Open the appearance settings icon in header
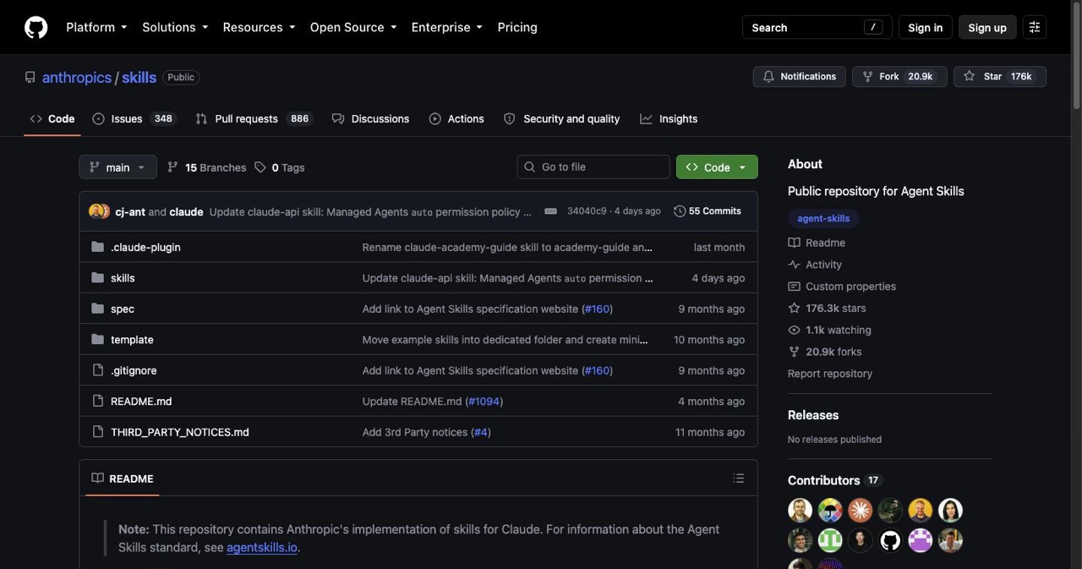1082x569 pixels. [1035, 27]
